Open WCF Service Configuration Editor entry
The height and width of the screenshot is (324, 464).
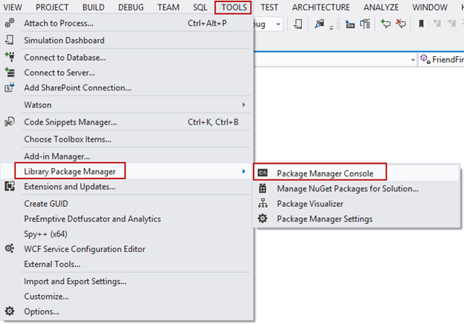click(x=127, y=249)
